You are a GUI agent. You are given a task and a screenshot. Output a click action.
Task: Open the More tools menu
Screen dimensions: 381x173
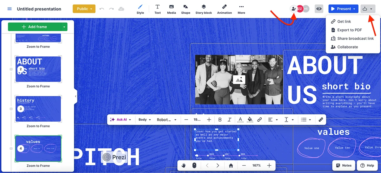click(241, 9)
